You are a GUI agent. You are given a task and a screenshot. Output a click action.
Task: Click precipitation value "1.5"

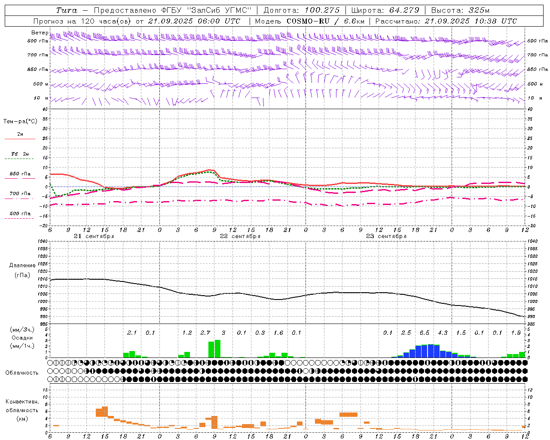coord(461,333)
